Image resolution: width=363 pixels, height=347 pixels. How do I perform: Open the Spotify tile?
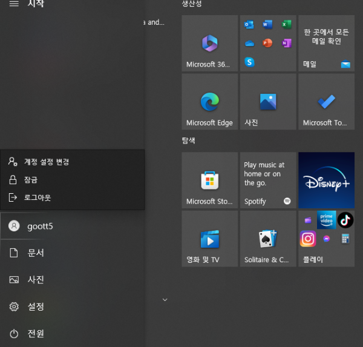coord(268,180)
